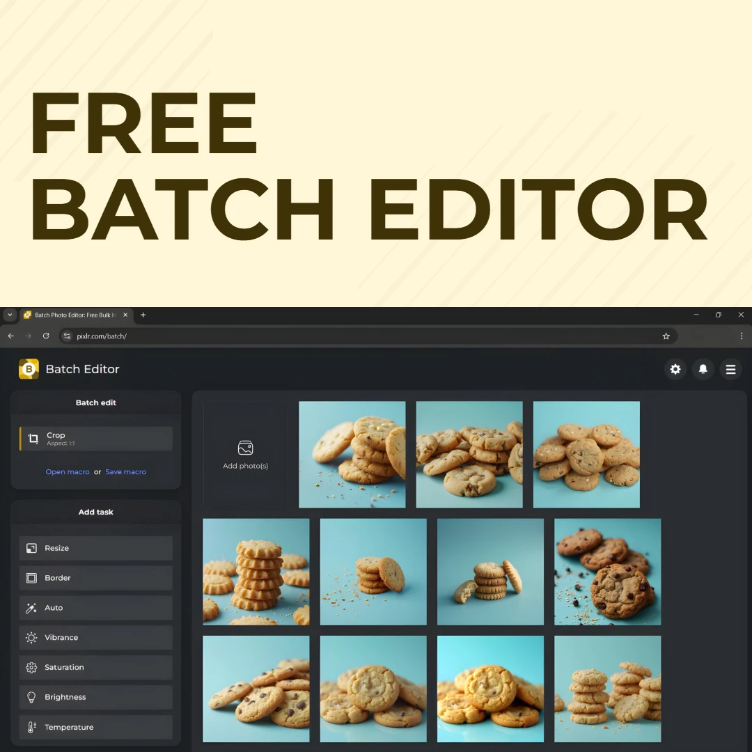The image size is (752, 752).
Task: Close the Batch Photo Editor tab
Action: (x=125, y=315)
